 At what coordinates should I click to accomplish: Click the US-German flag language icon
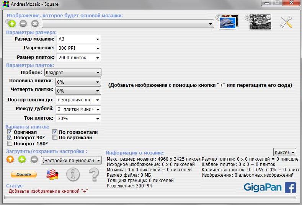52,174
